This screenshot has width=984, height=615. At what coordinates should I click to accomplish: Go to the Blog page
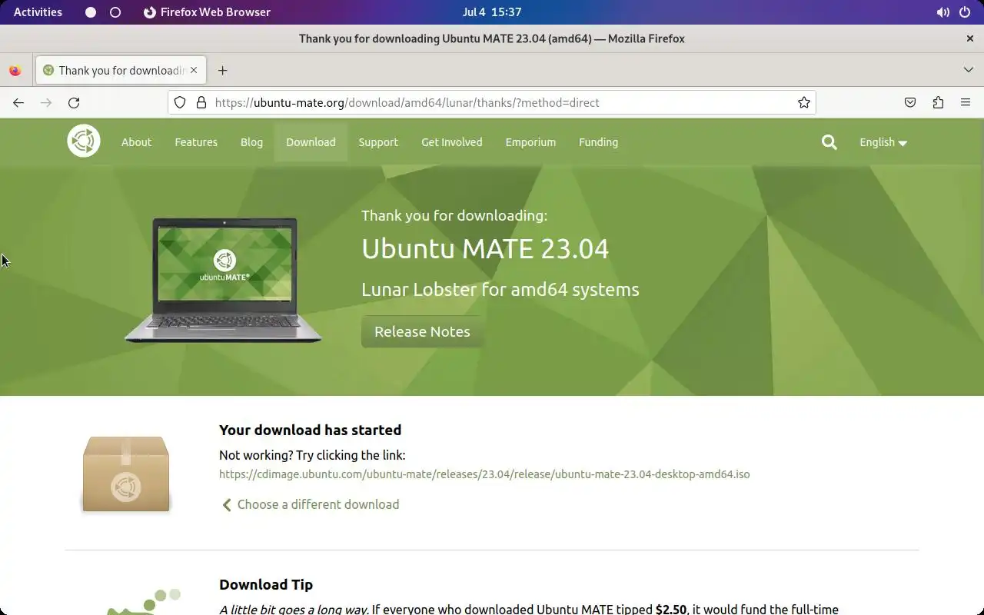251,142
